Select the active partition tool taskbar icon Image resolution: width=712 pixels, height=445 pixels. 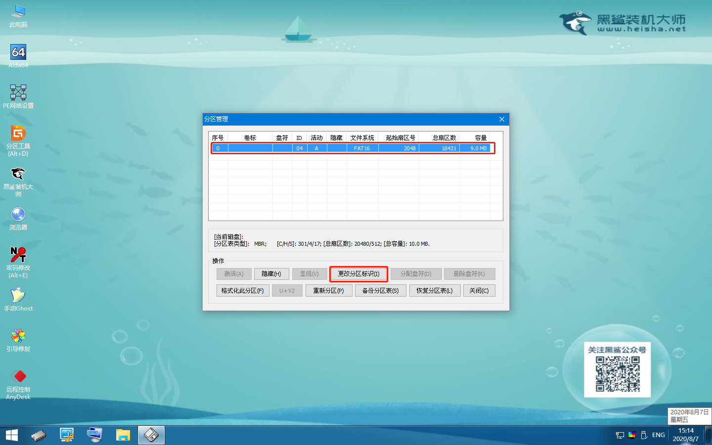pyautogui.click(x=151, y=435)
